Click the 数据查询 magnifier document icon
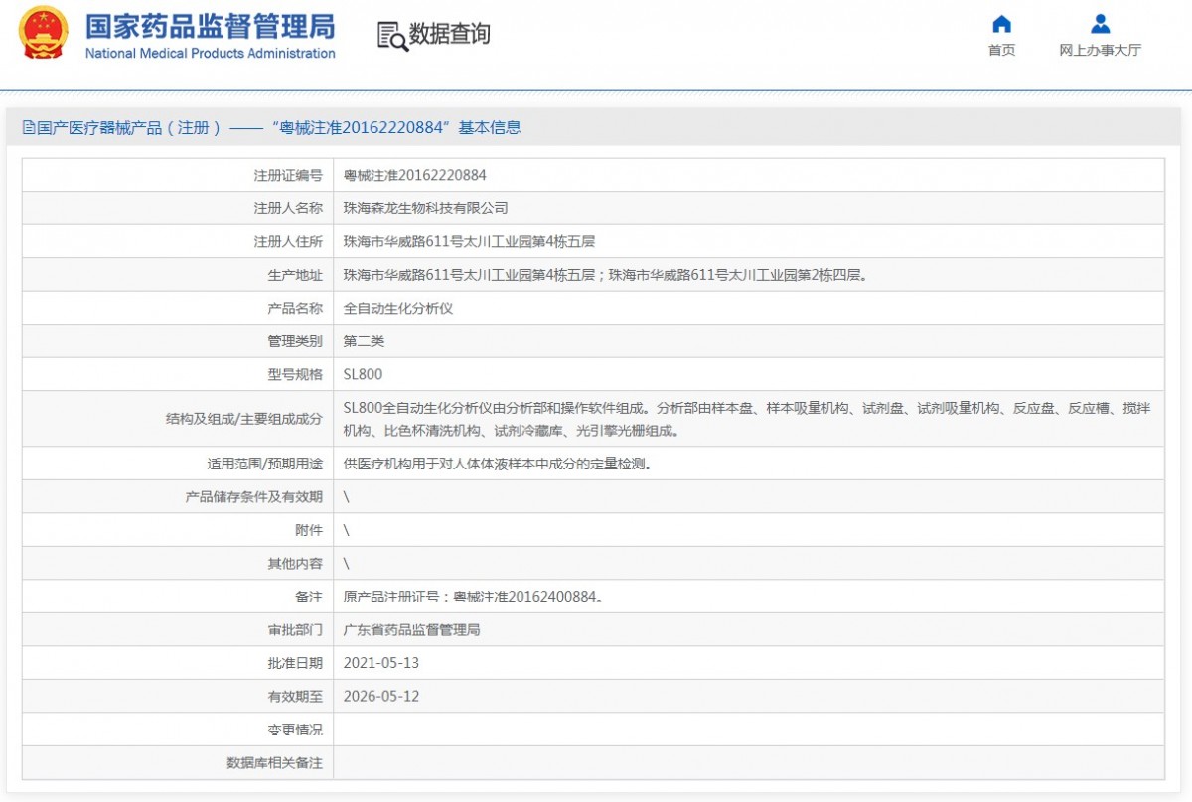Screen dimensions: 1192x802 tap(392, 36)
